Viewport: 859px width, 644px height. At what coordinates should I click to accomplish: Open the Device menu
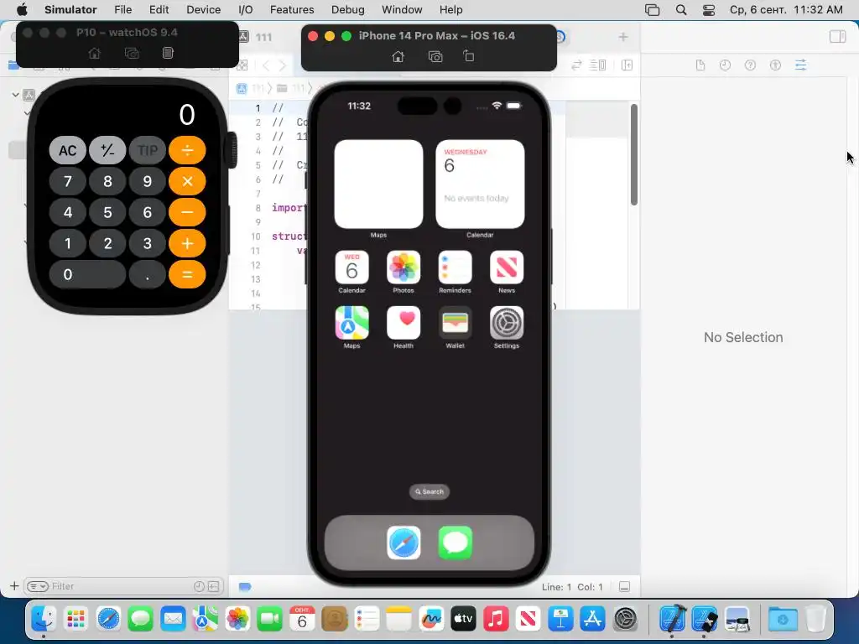203,10
